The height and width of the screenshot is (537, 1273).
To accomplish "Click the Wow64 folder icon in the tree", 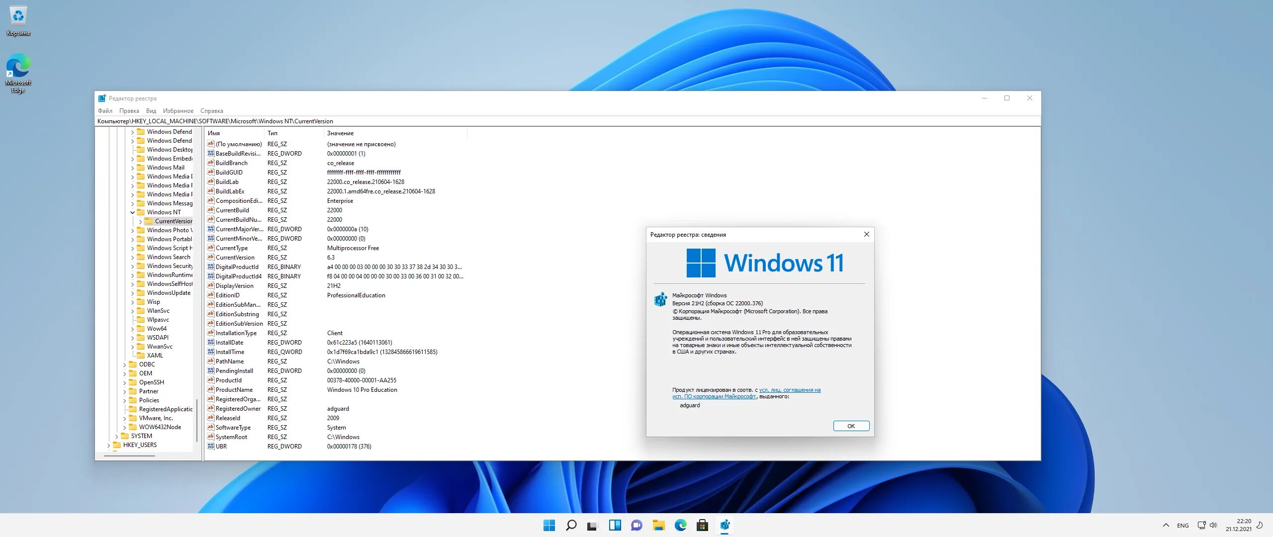I will click(141, 328).
